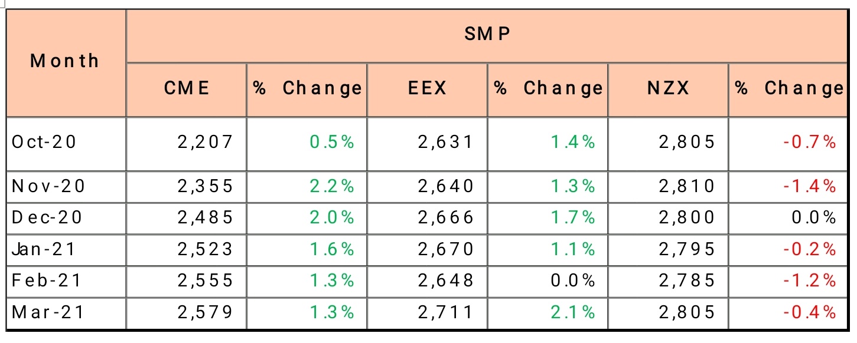The width and height of the screenshot is (857, 343).
Task: Select the red -1.2% change cell
Action: click(810, 281)
